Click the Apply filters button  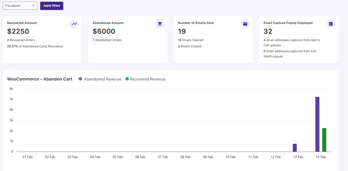[52, 6]
